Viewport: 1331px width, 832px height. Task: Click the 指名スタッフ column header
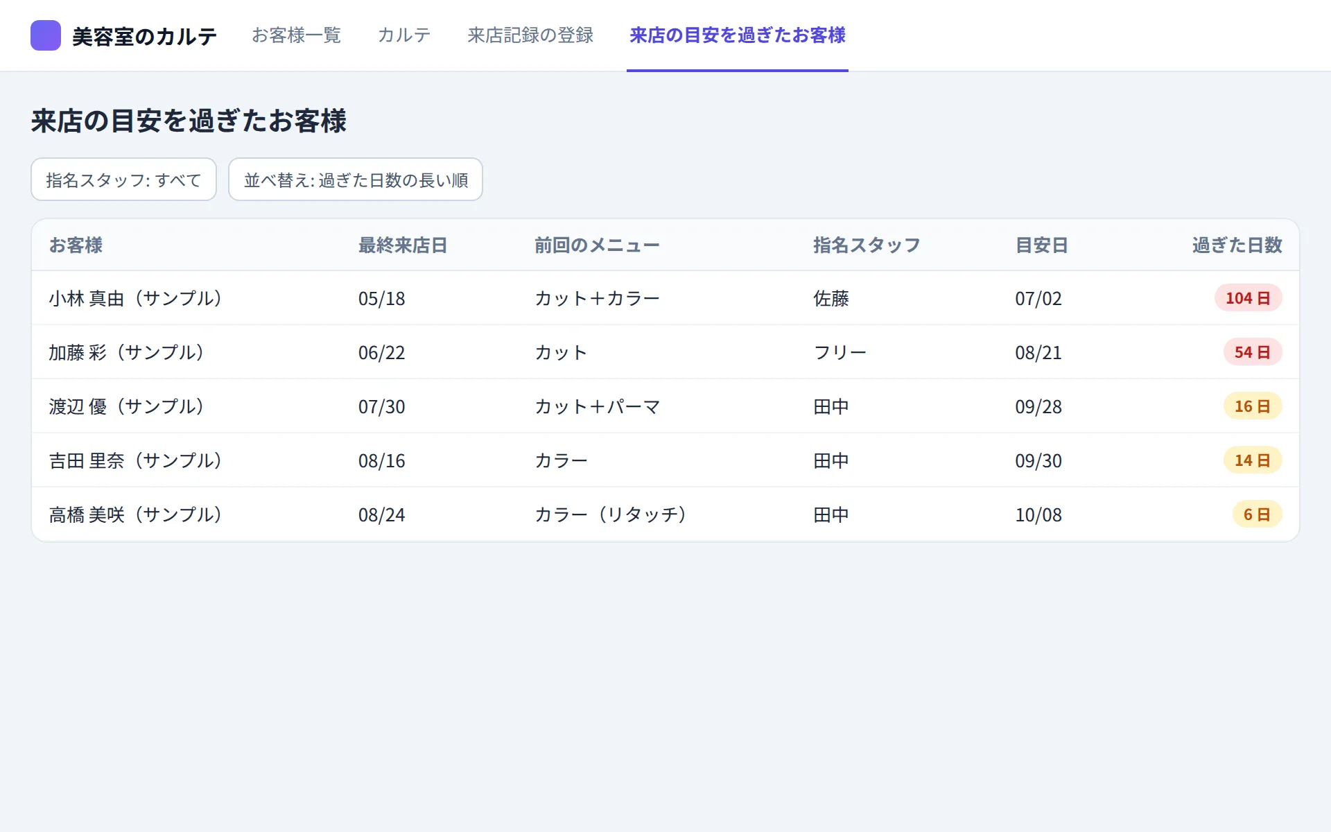tap(867, 245)
